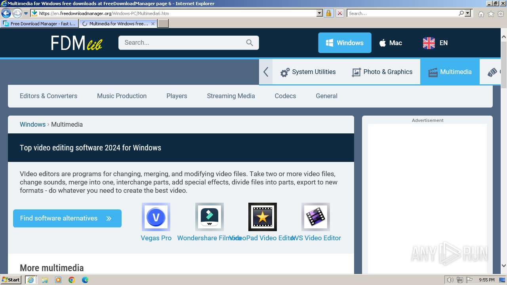Open Windows Media Player taskbar icon

pos(58,280)
